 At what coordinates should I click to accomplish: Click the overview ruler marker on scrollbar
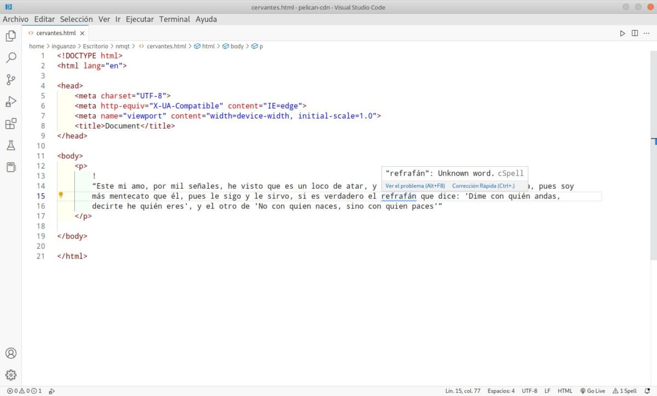(x=654, y=141)
